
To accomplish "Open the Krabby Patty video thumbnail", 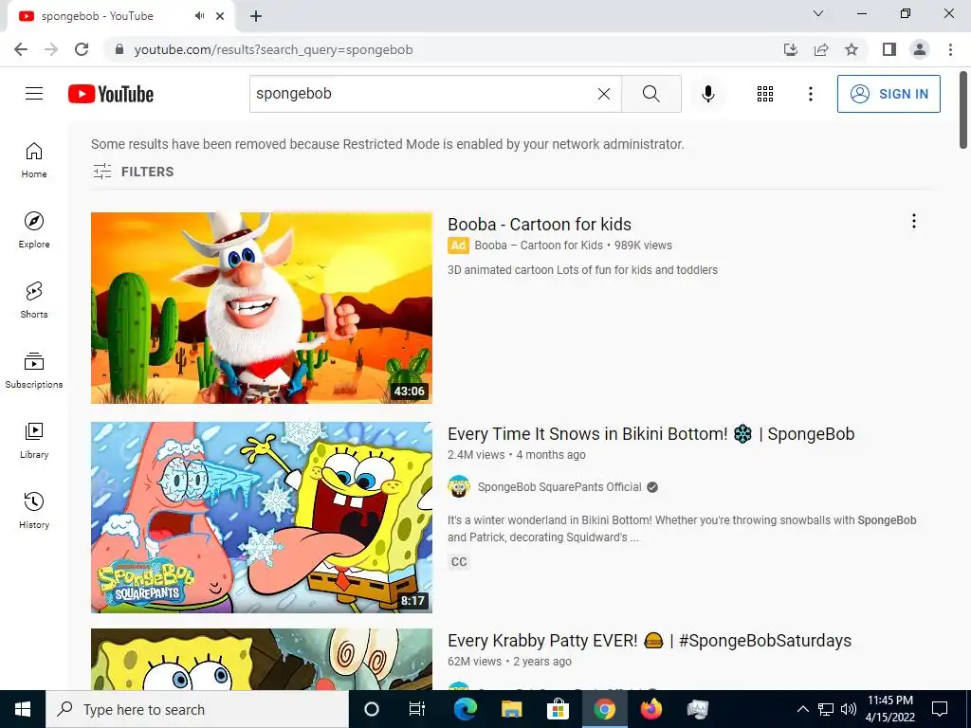I will [x=262, y=660].
